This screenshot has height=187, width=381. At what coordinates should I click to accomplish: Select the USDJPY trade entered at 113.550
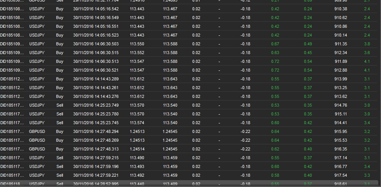coord(188,44)
